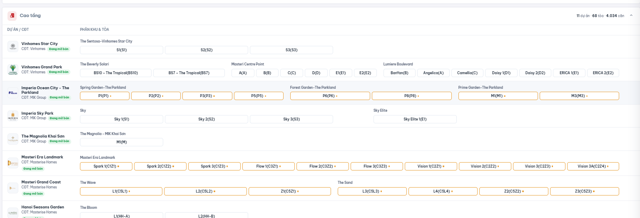This screenshot has width=640, height=218.
Task: Click Hanoi Seasons Garden logo
Action: coord(13,213)
